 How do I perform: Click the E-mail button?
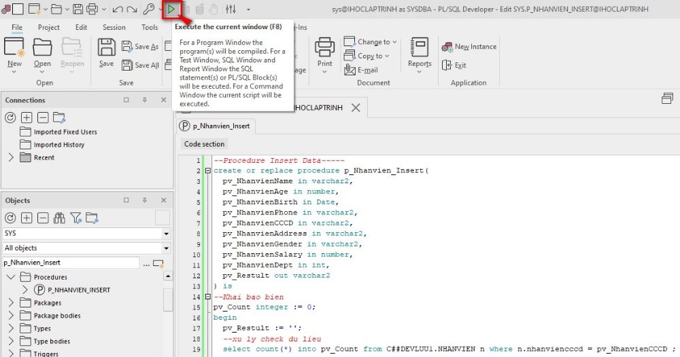pyautogui.click(x=361, y=70)
